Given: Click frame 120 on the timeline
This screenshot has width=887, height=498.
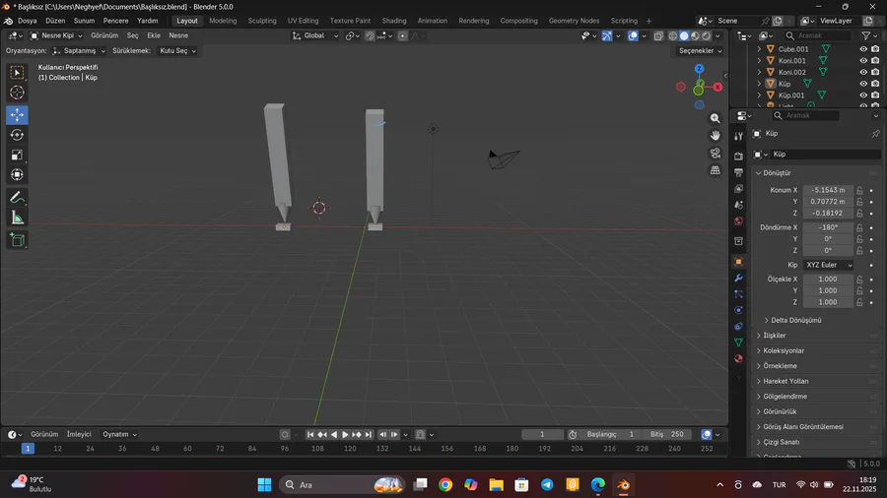Looking at the screenshot, I should tap(350, 449).
